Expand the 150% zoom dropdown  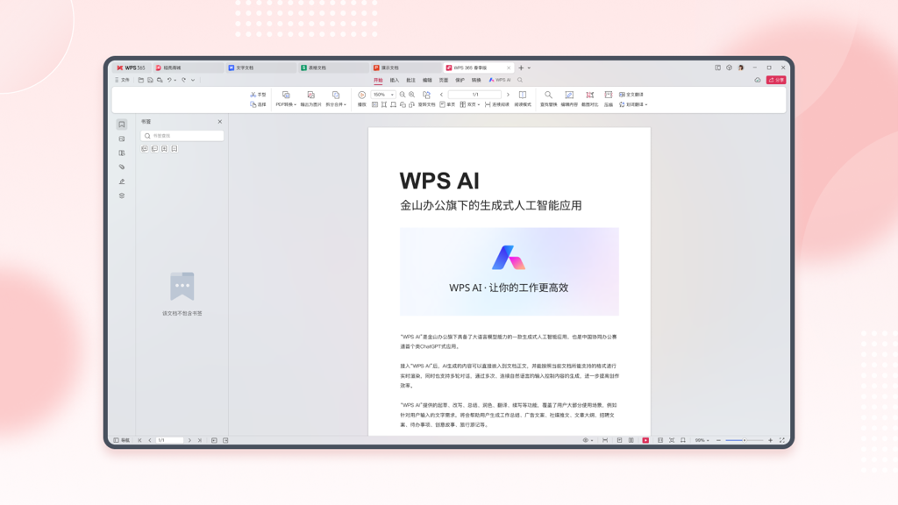click(x=392, y=95)
